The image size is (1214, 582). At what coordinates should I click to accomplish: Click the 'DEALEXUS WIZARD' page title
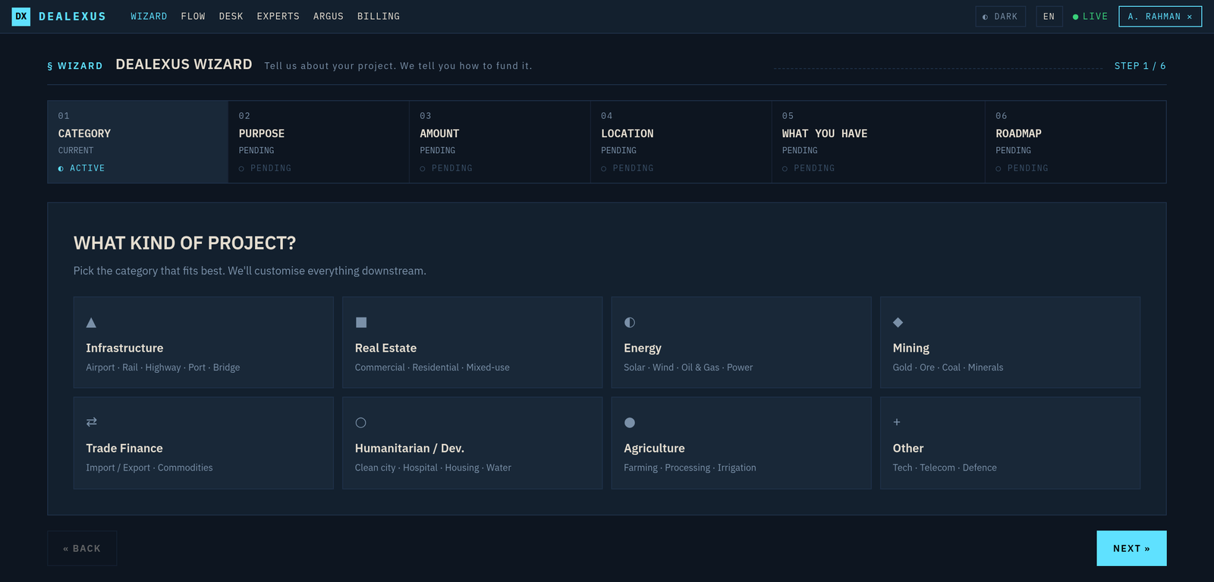184,64
